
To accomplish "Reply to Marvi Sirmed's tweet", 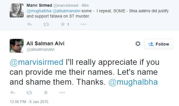I will point(29,24).
